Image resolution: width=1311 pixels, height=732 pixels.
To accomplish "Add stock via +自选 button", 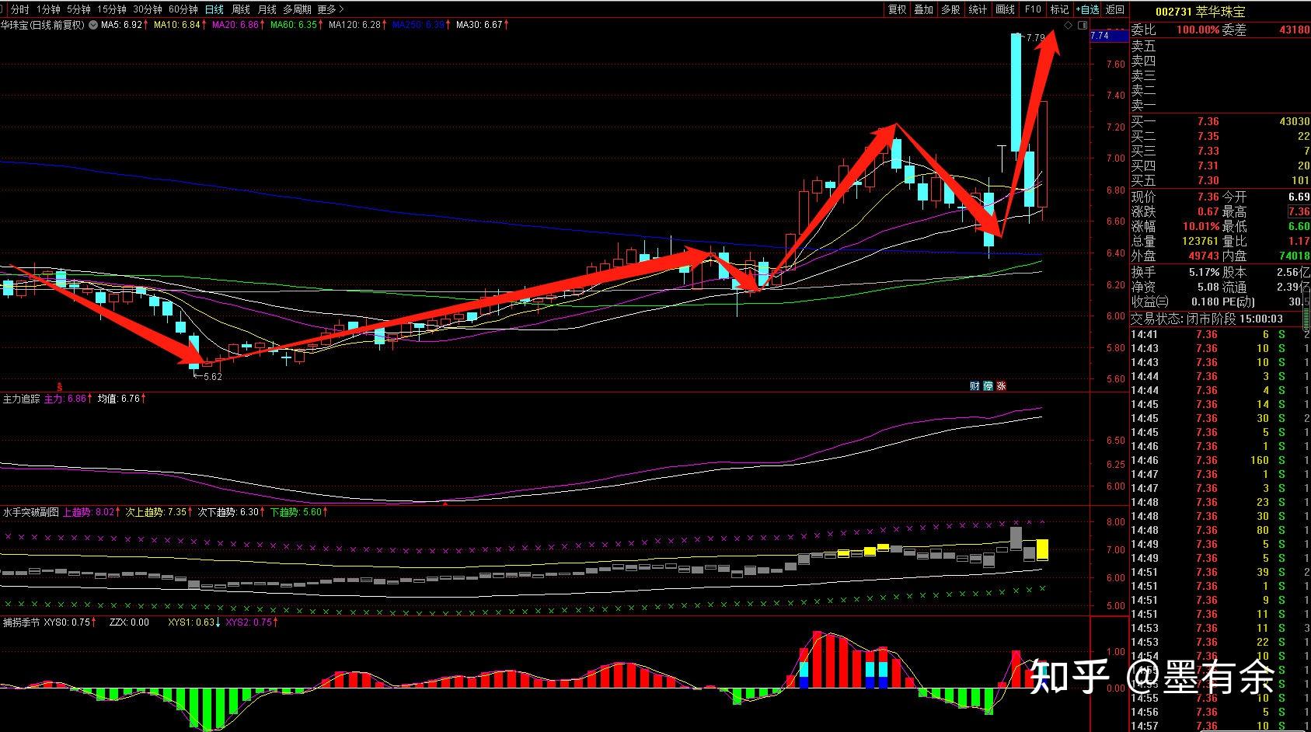I will pyautogui.click(x=1088, y=9).
